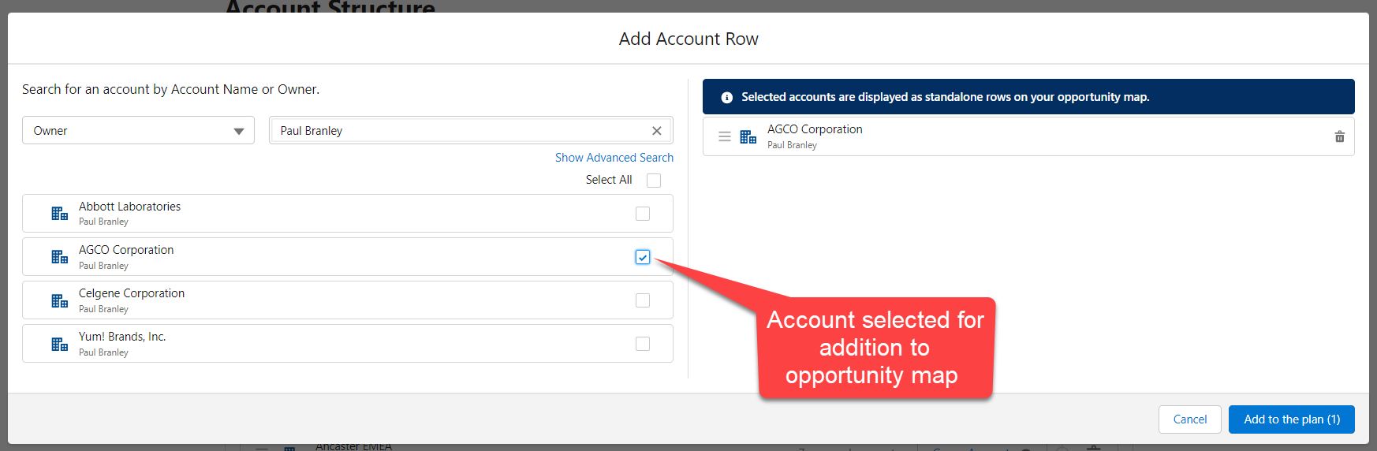Click the Yum! Brands building icon

click(x=59, y=345)
